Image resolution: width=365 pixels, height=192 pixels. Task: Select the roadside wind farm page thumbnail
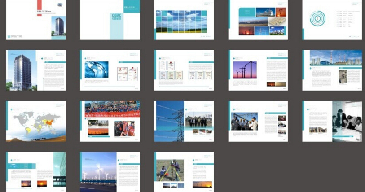(110, 172)
